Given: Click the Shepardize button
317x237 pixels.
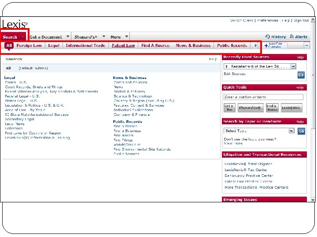Looking at the screenshot, I should coord(251,108).
